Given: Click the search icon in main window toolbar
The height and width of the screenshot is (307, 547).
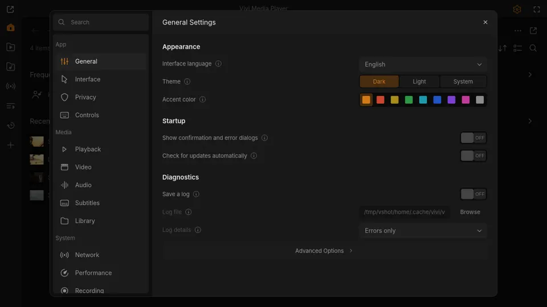Looking at the screenshot, I should pyautogui.click(x=533, y=48).
